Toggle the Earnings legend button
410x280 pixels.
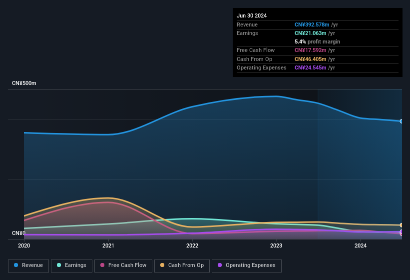[71, 265]
